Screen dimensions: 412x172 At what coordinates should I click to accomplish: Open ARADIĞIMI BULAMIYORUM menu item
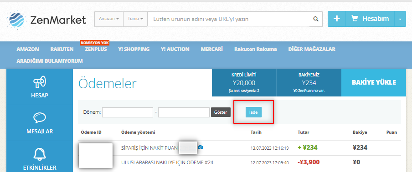pos(50,61)
